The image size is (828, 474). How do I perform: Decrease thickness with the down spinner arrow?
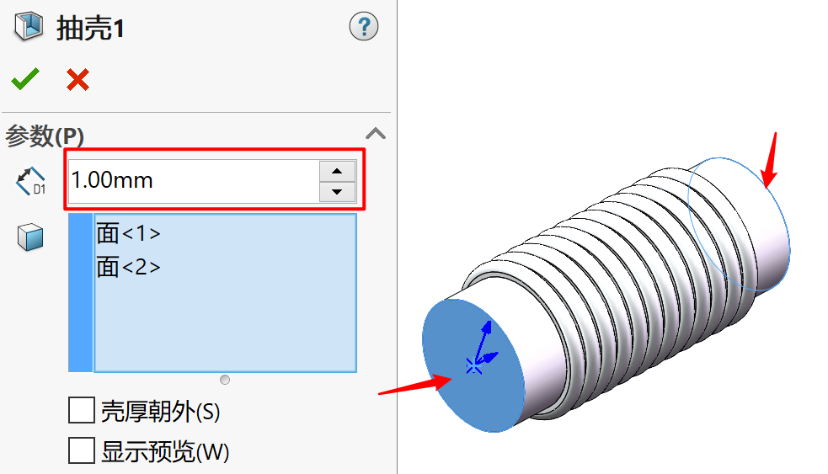[337, 192]
